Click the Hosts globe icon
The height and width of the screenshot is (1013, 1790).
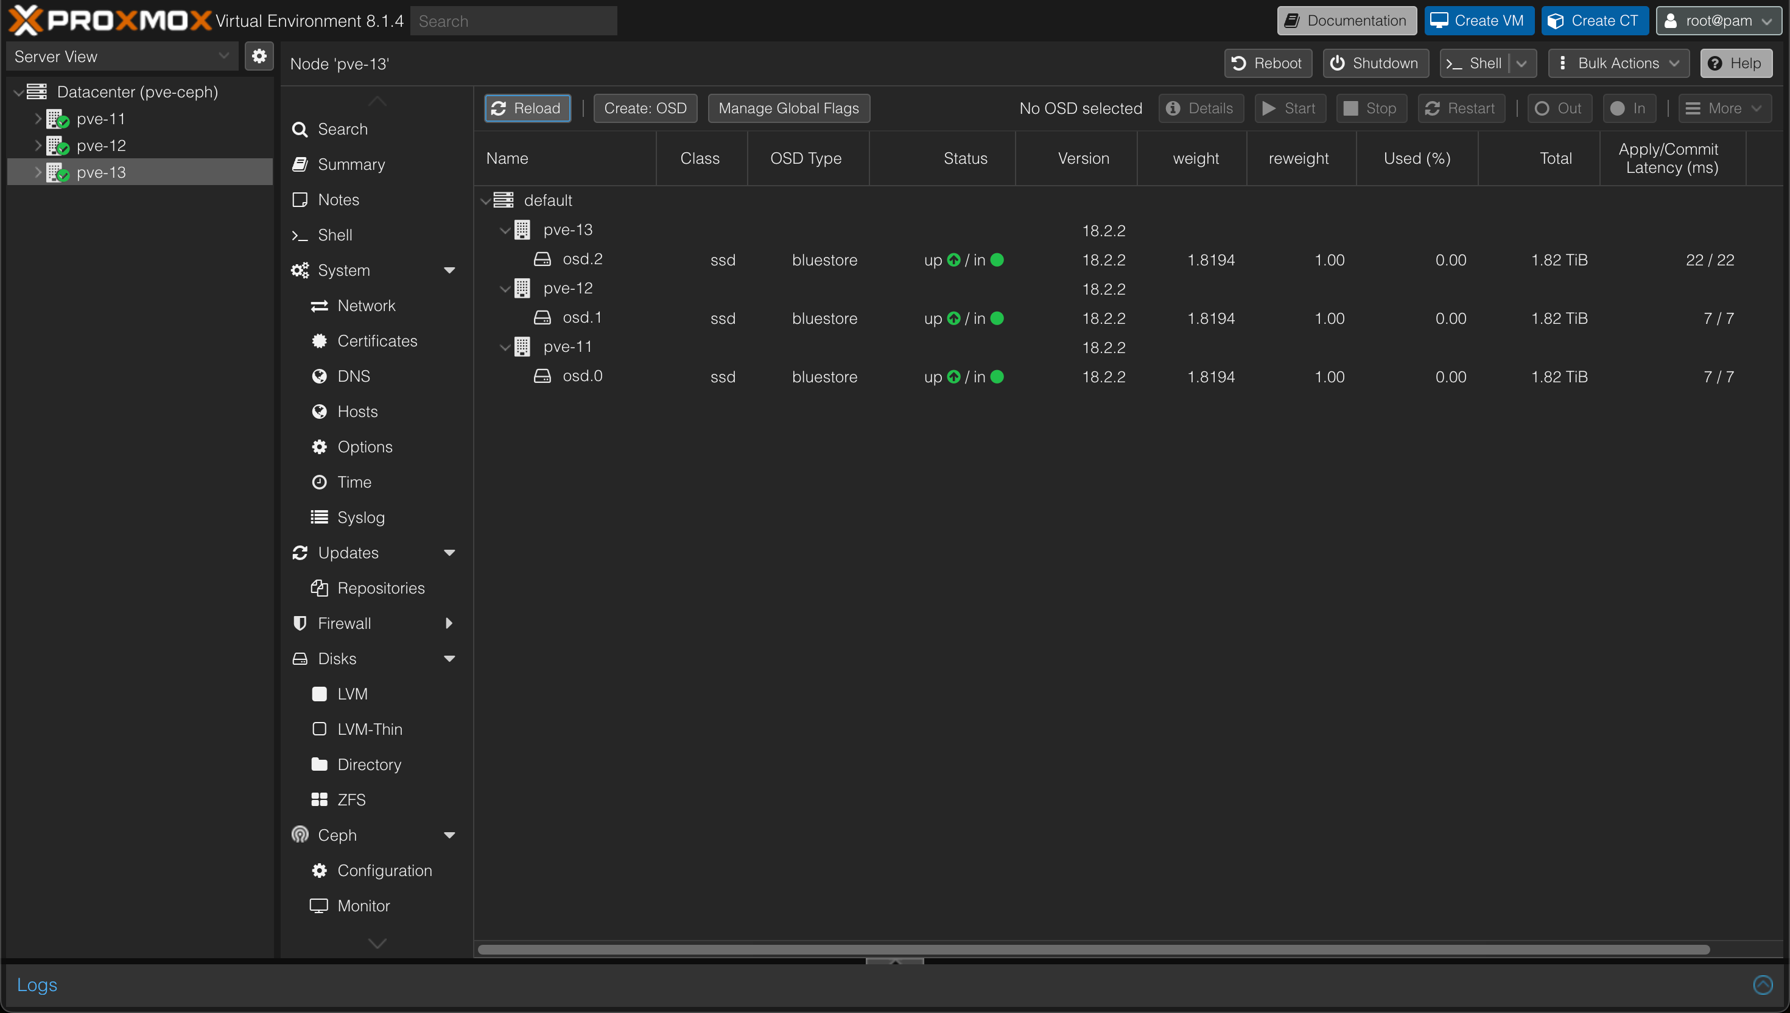click(x=319, y=412)
